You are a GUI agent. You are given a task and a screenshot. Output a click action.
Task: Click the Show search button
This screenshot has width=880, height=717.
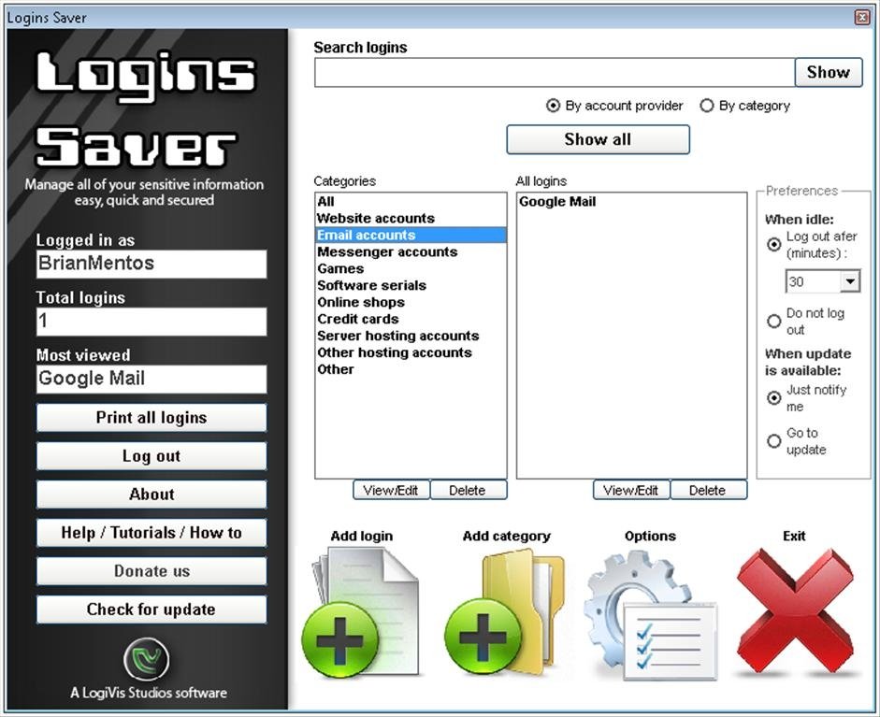point(829,72)
